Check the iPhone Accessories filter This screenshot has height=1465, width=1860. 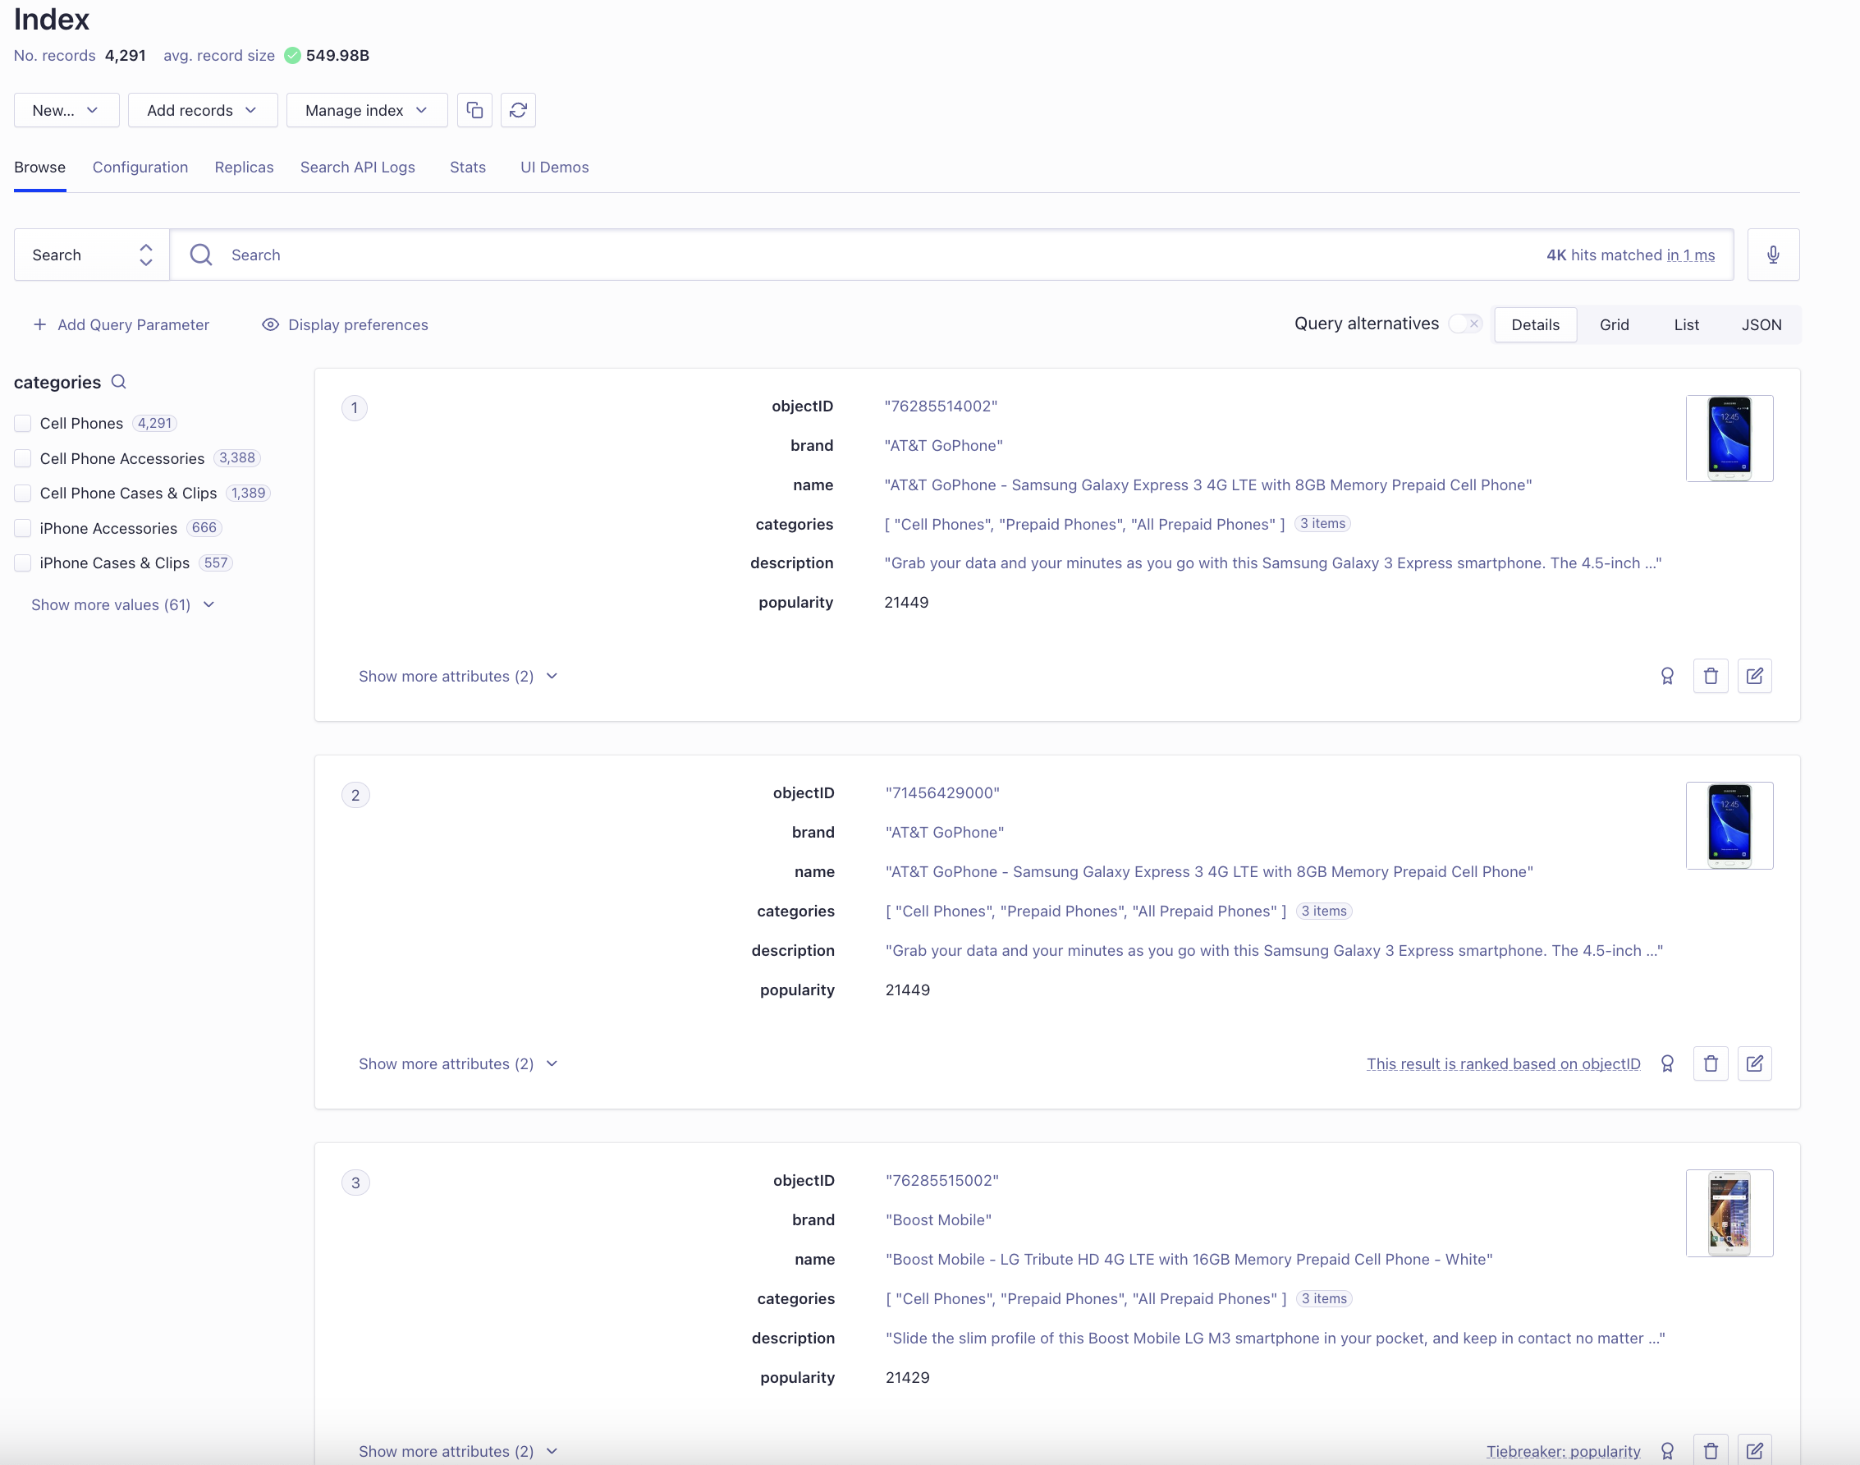pos(22,527)
